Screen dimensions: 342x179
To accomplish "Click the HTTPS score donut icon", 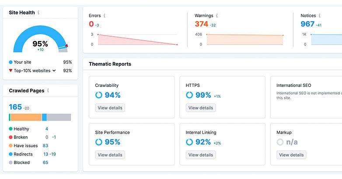I will 189,95.
